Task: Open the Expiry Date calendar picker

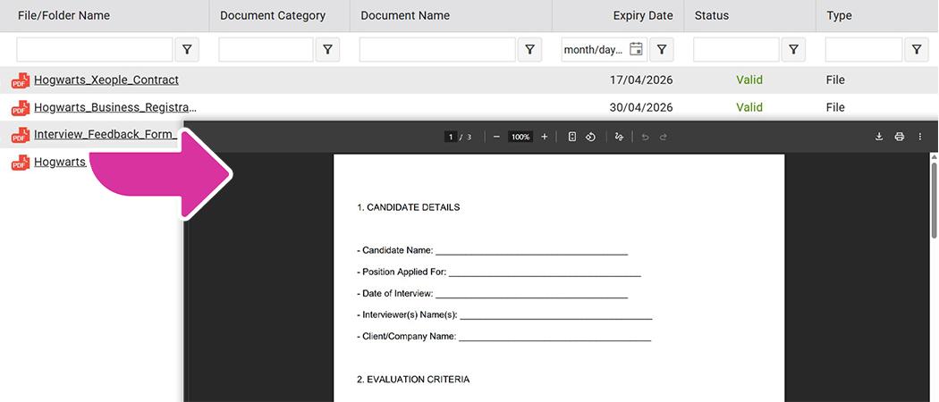Action: (636, 49)
